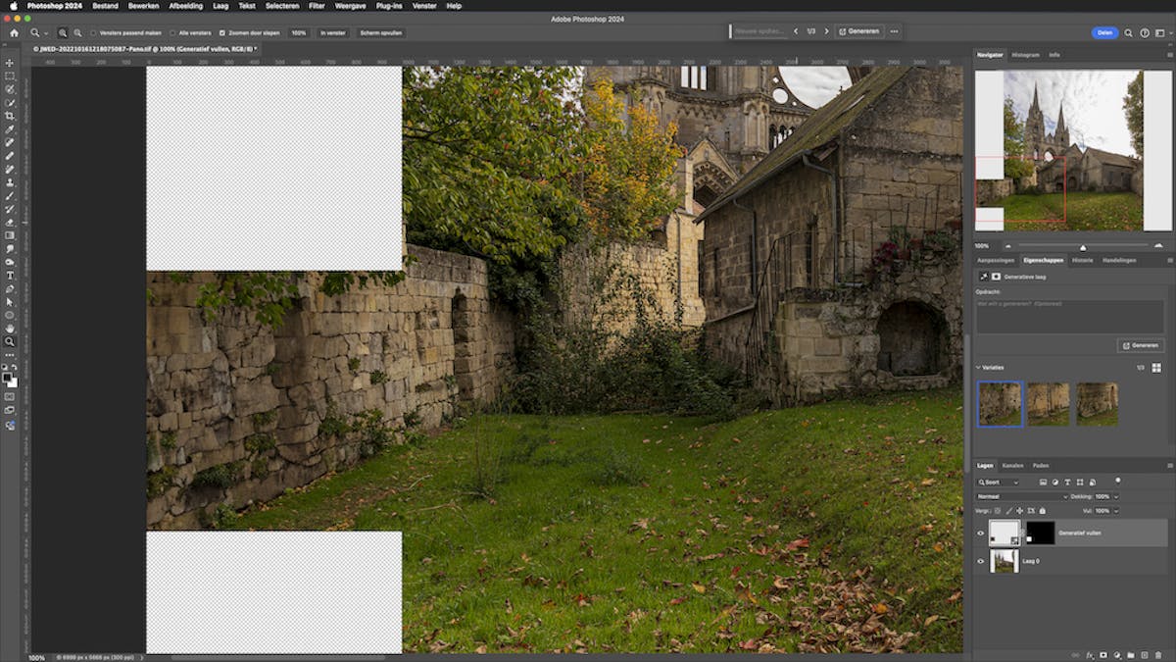Open the Eigenschappen panel menu
Image resolution: width=1176 pixels, height=662 pixels.
pos(1169,260)
